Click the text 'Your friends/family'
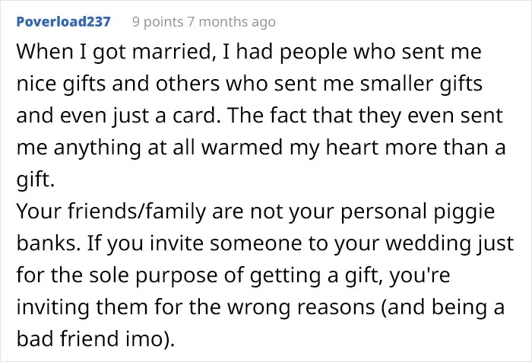Screen dimensions: 532x362 click(111, 211)
